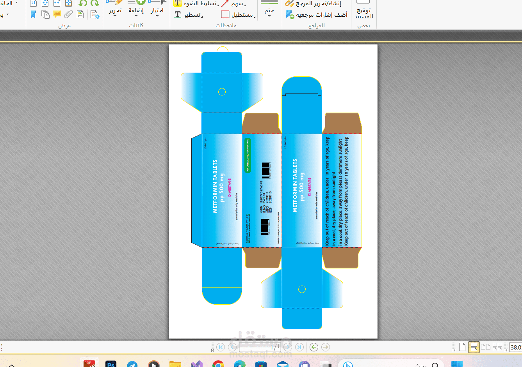522x367 pixels.
Task: Click the zoom percentage field 38.0
Action: click(x=516, y=347)
